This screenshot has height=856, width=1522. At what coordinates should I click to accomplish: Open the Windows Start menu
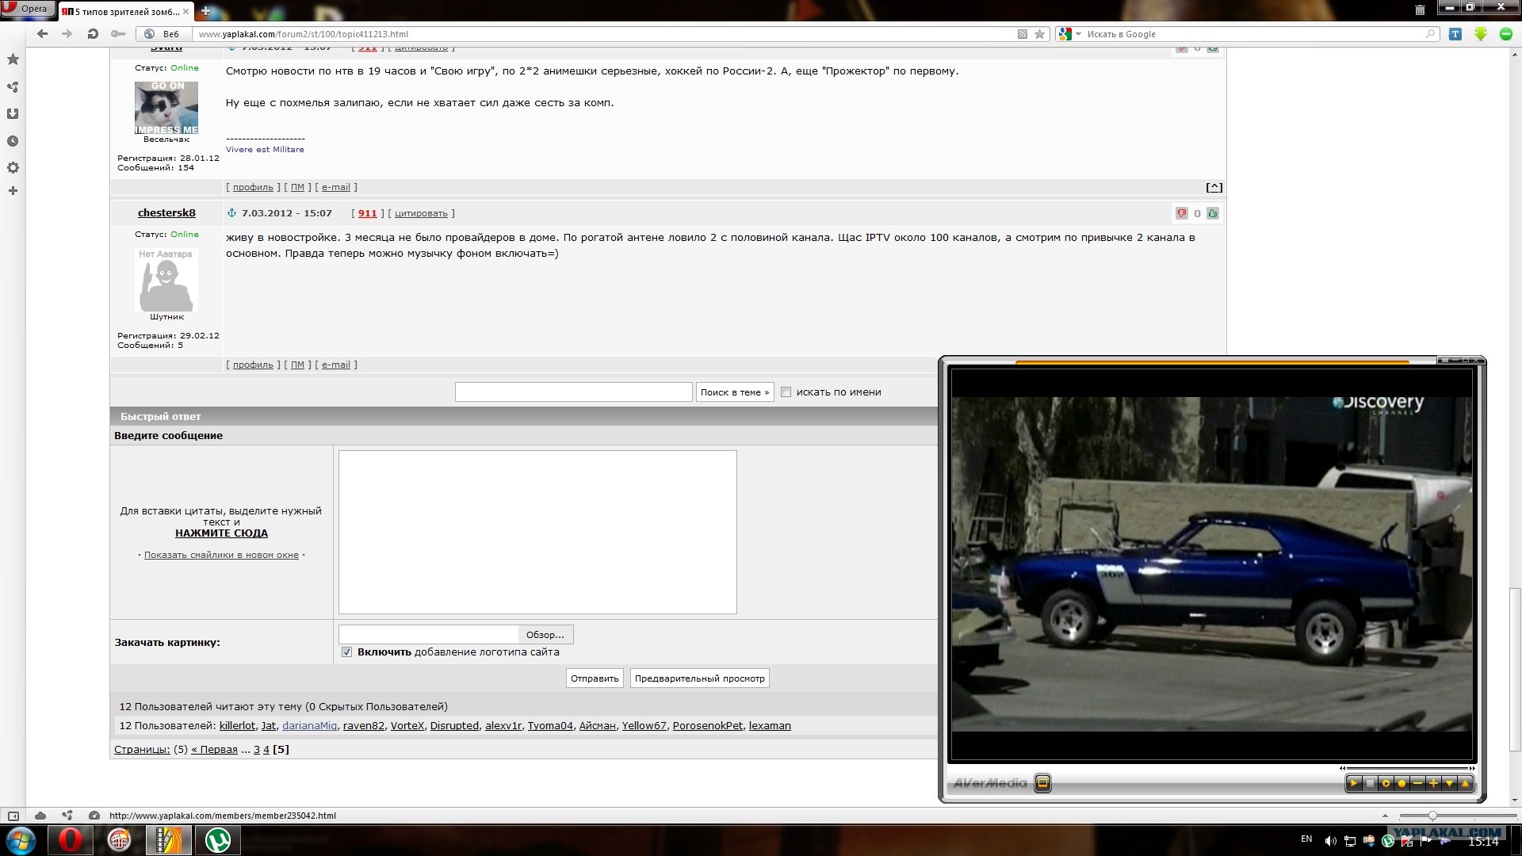point(21,840)
